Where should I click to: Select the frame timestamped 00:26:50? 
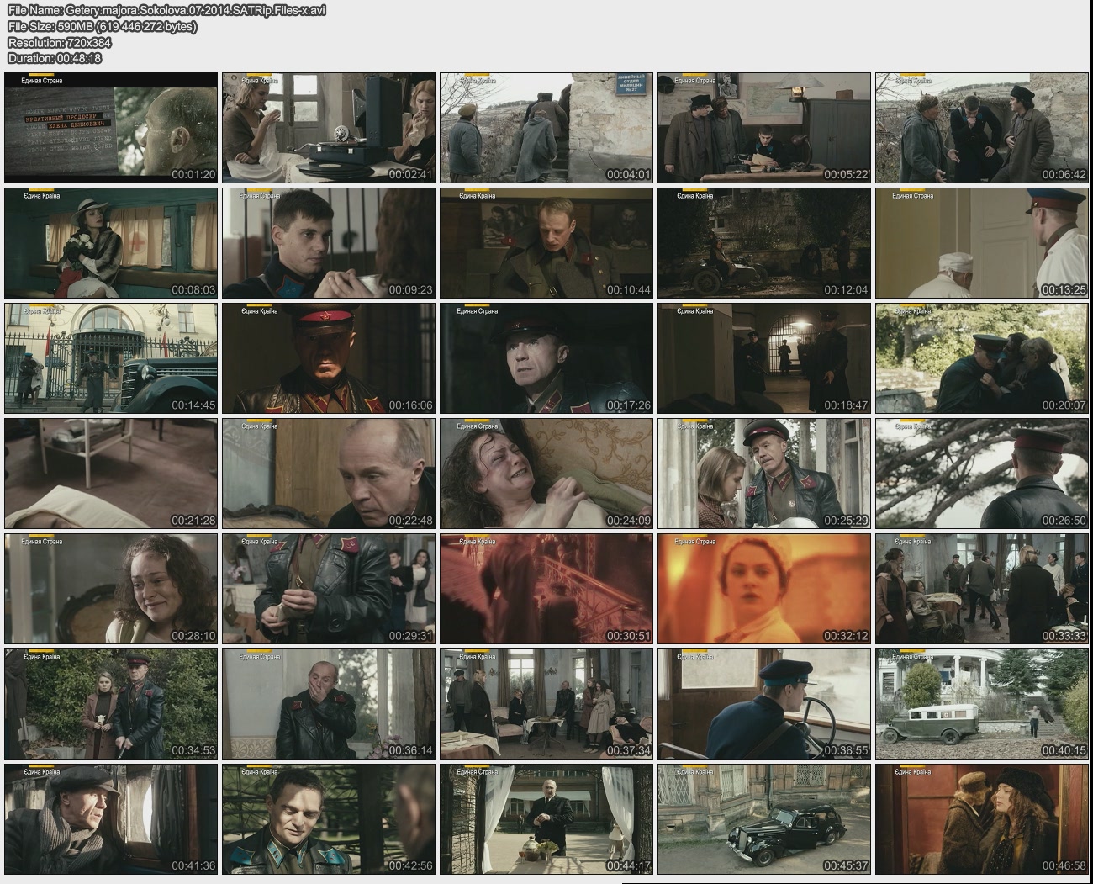981,474
